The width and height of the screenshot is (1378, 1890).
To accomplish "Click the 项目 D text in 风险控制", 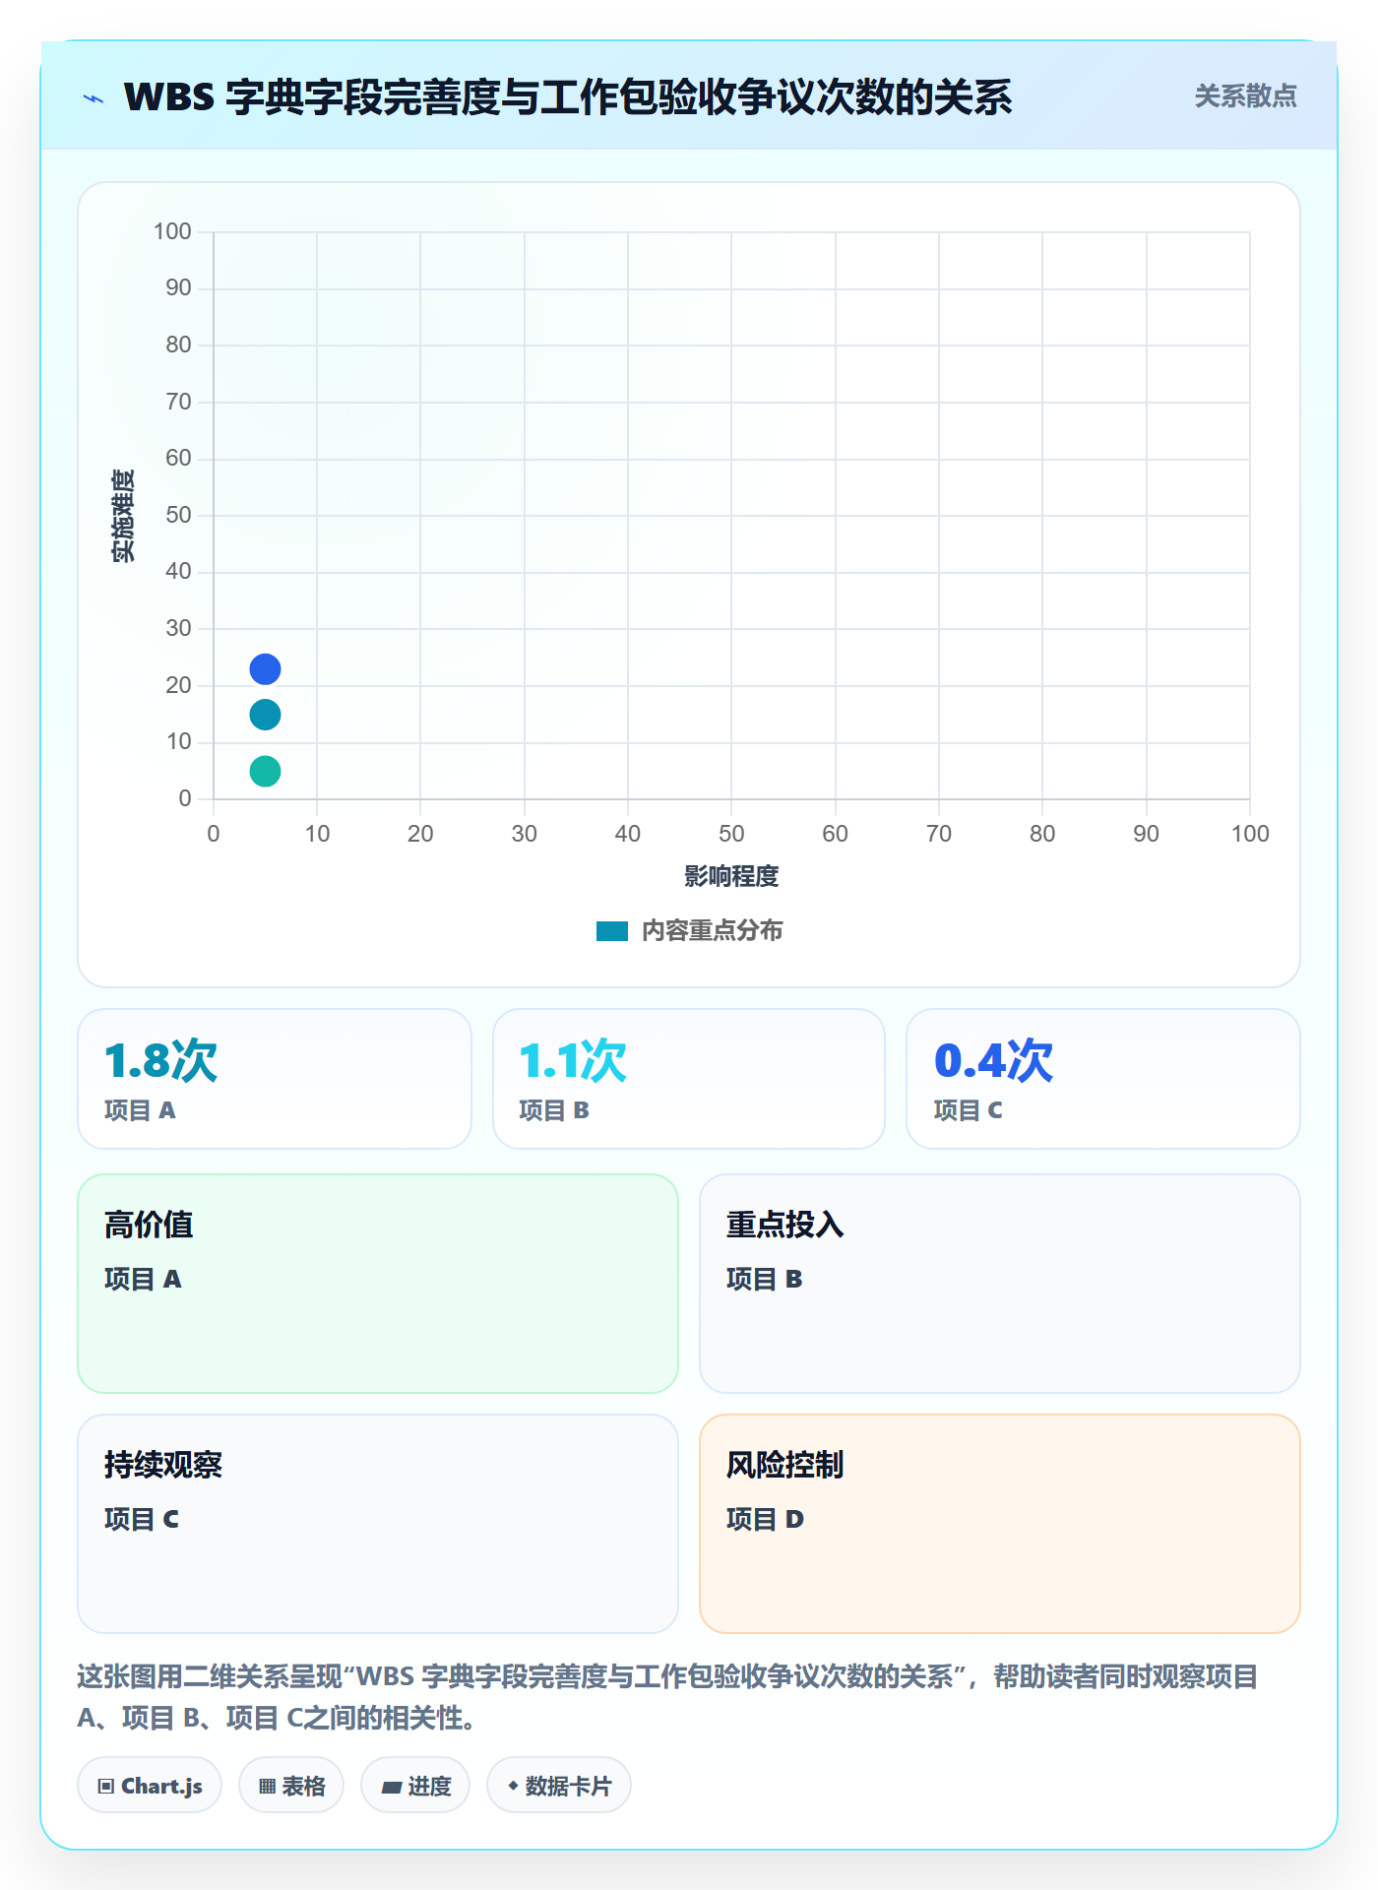I will click(x=765, y=1520).
